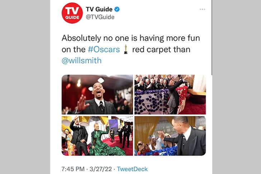The height and width of the screenshot is (174, 261).
Task: Enlarge the selfie with uniformed crowd photo
Action: point(170,94)
